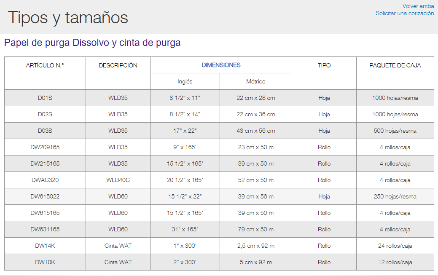Select article D03S cell
Image resolution: width=438 pixels, height=276 pixels.
pos(45,131)
